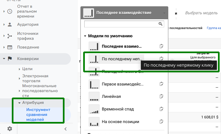Collapse the sidebar with the left chevron

tap(65, 129)
